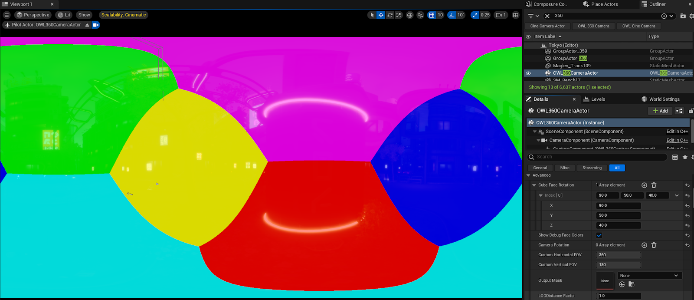Click the Streaming filter button
Screen dimensions: 694x300
[x=592, y=168]
